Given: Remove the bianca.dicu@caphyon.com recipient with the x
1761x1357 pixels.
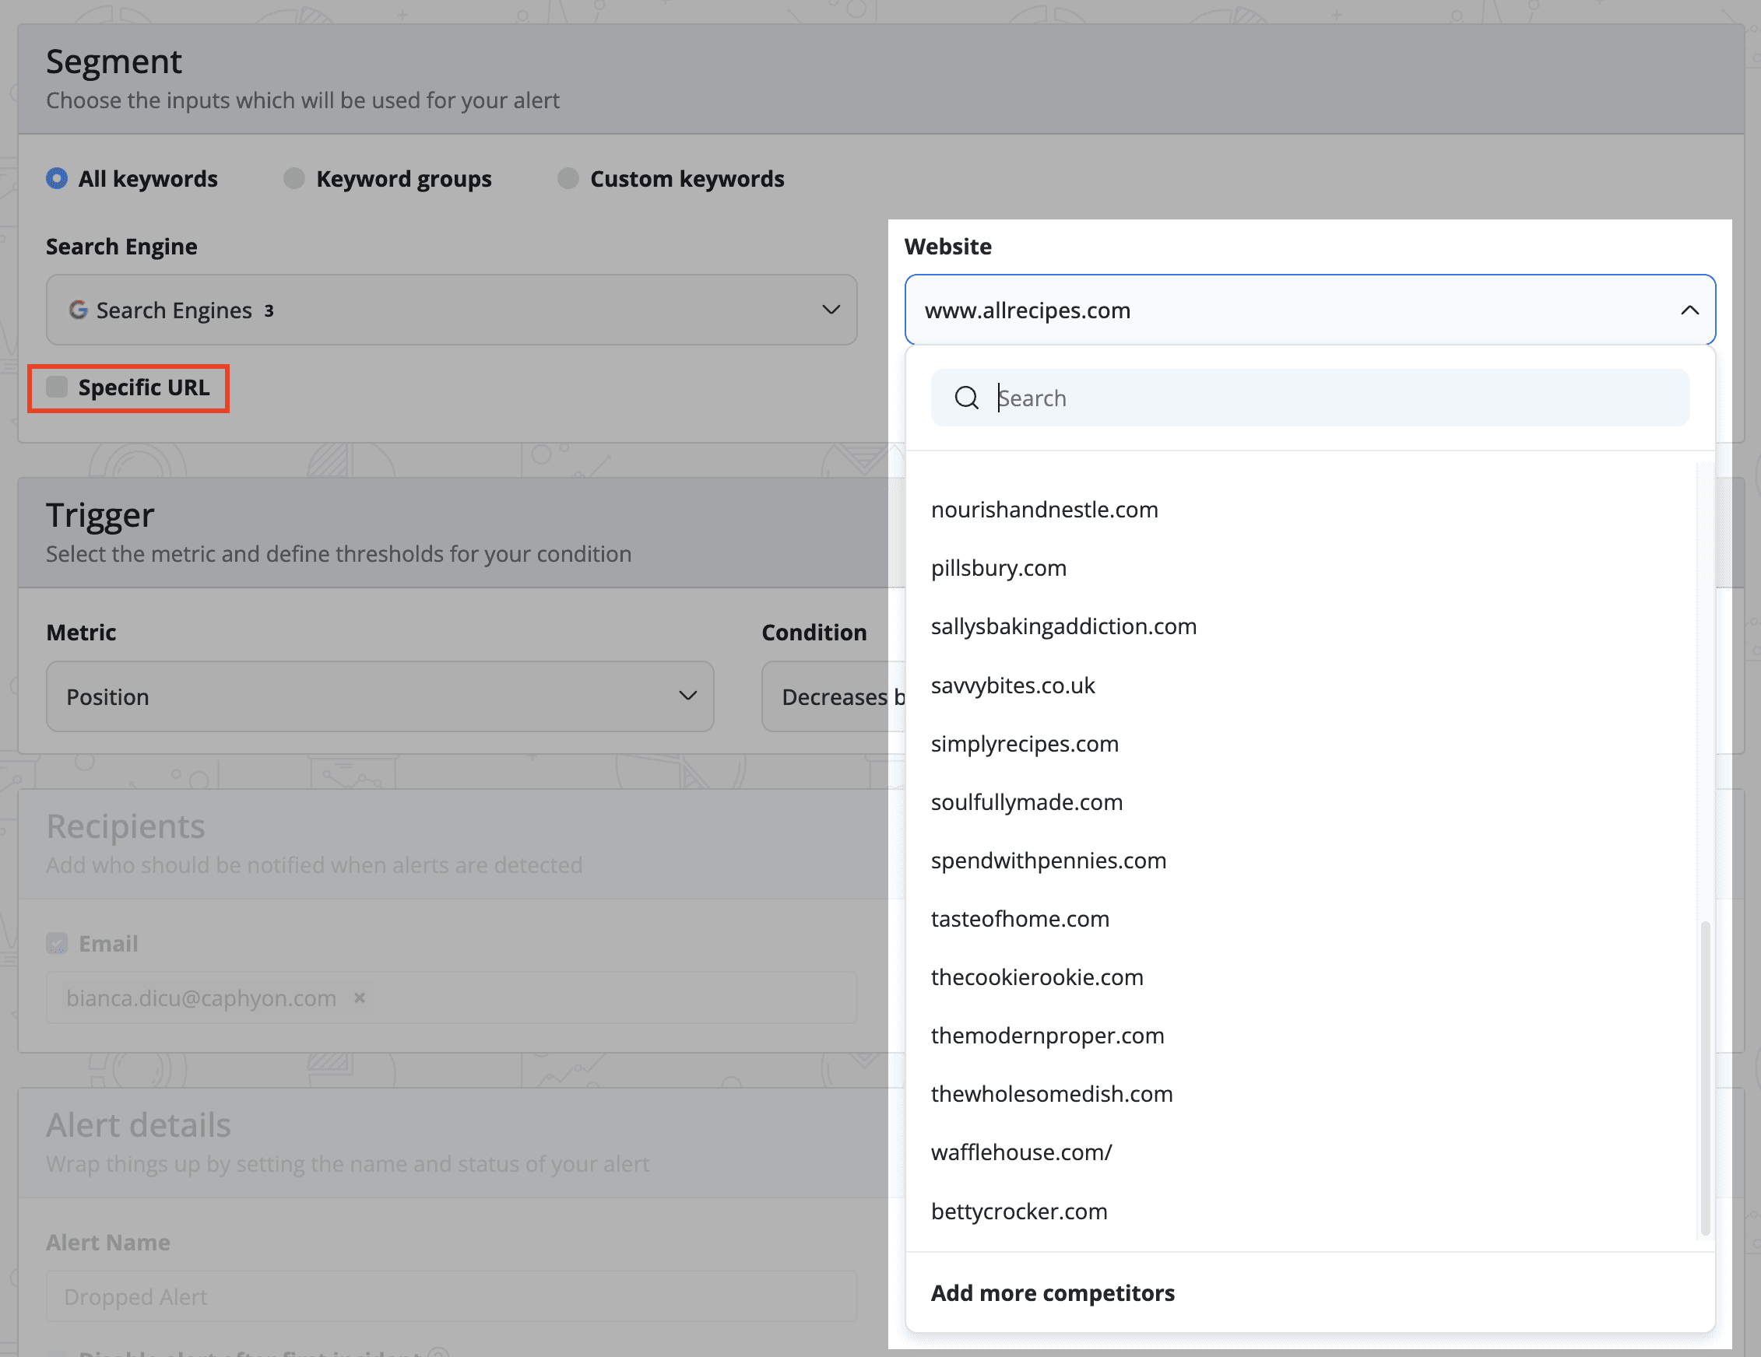Looking at the screenshot, I should [360, 998].
